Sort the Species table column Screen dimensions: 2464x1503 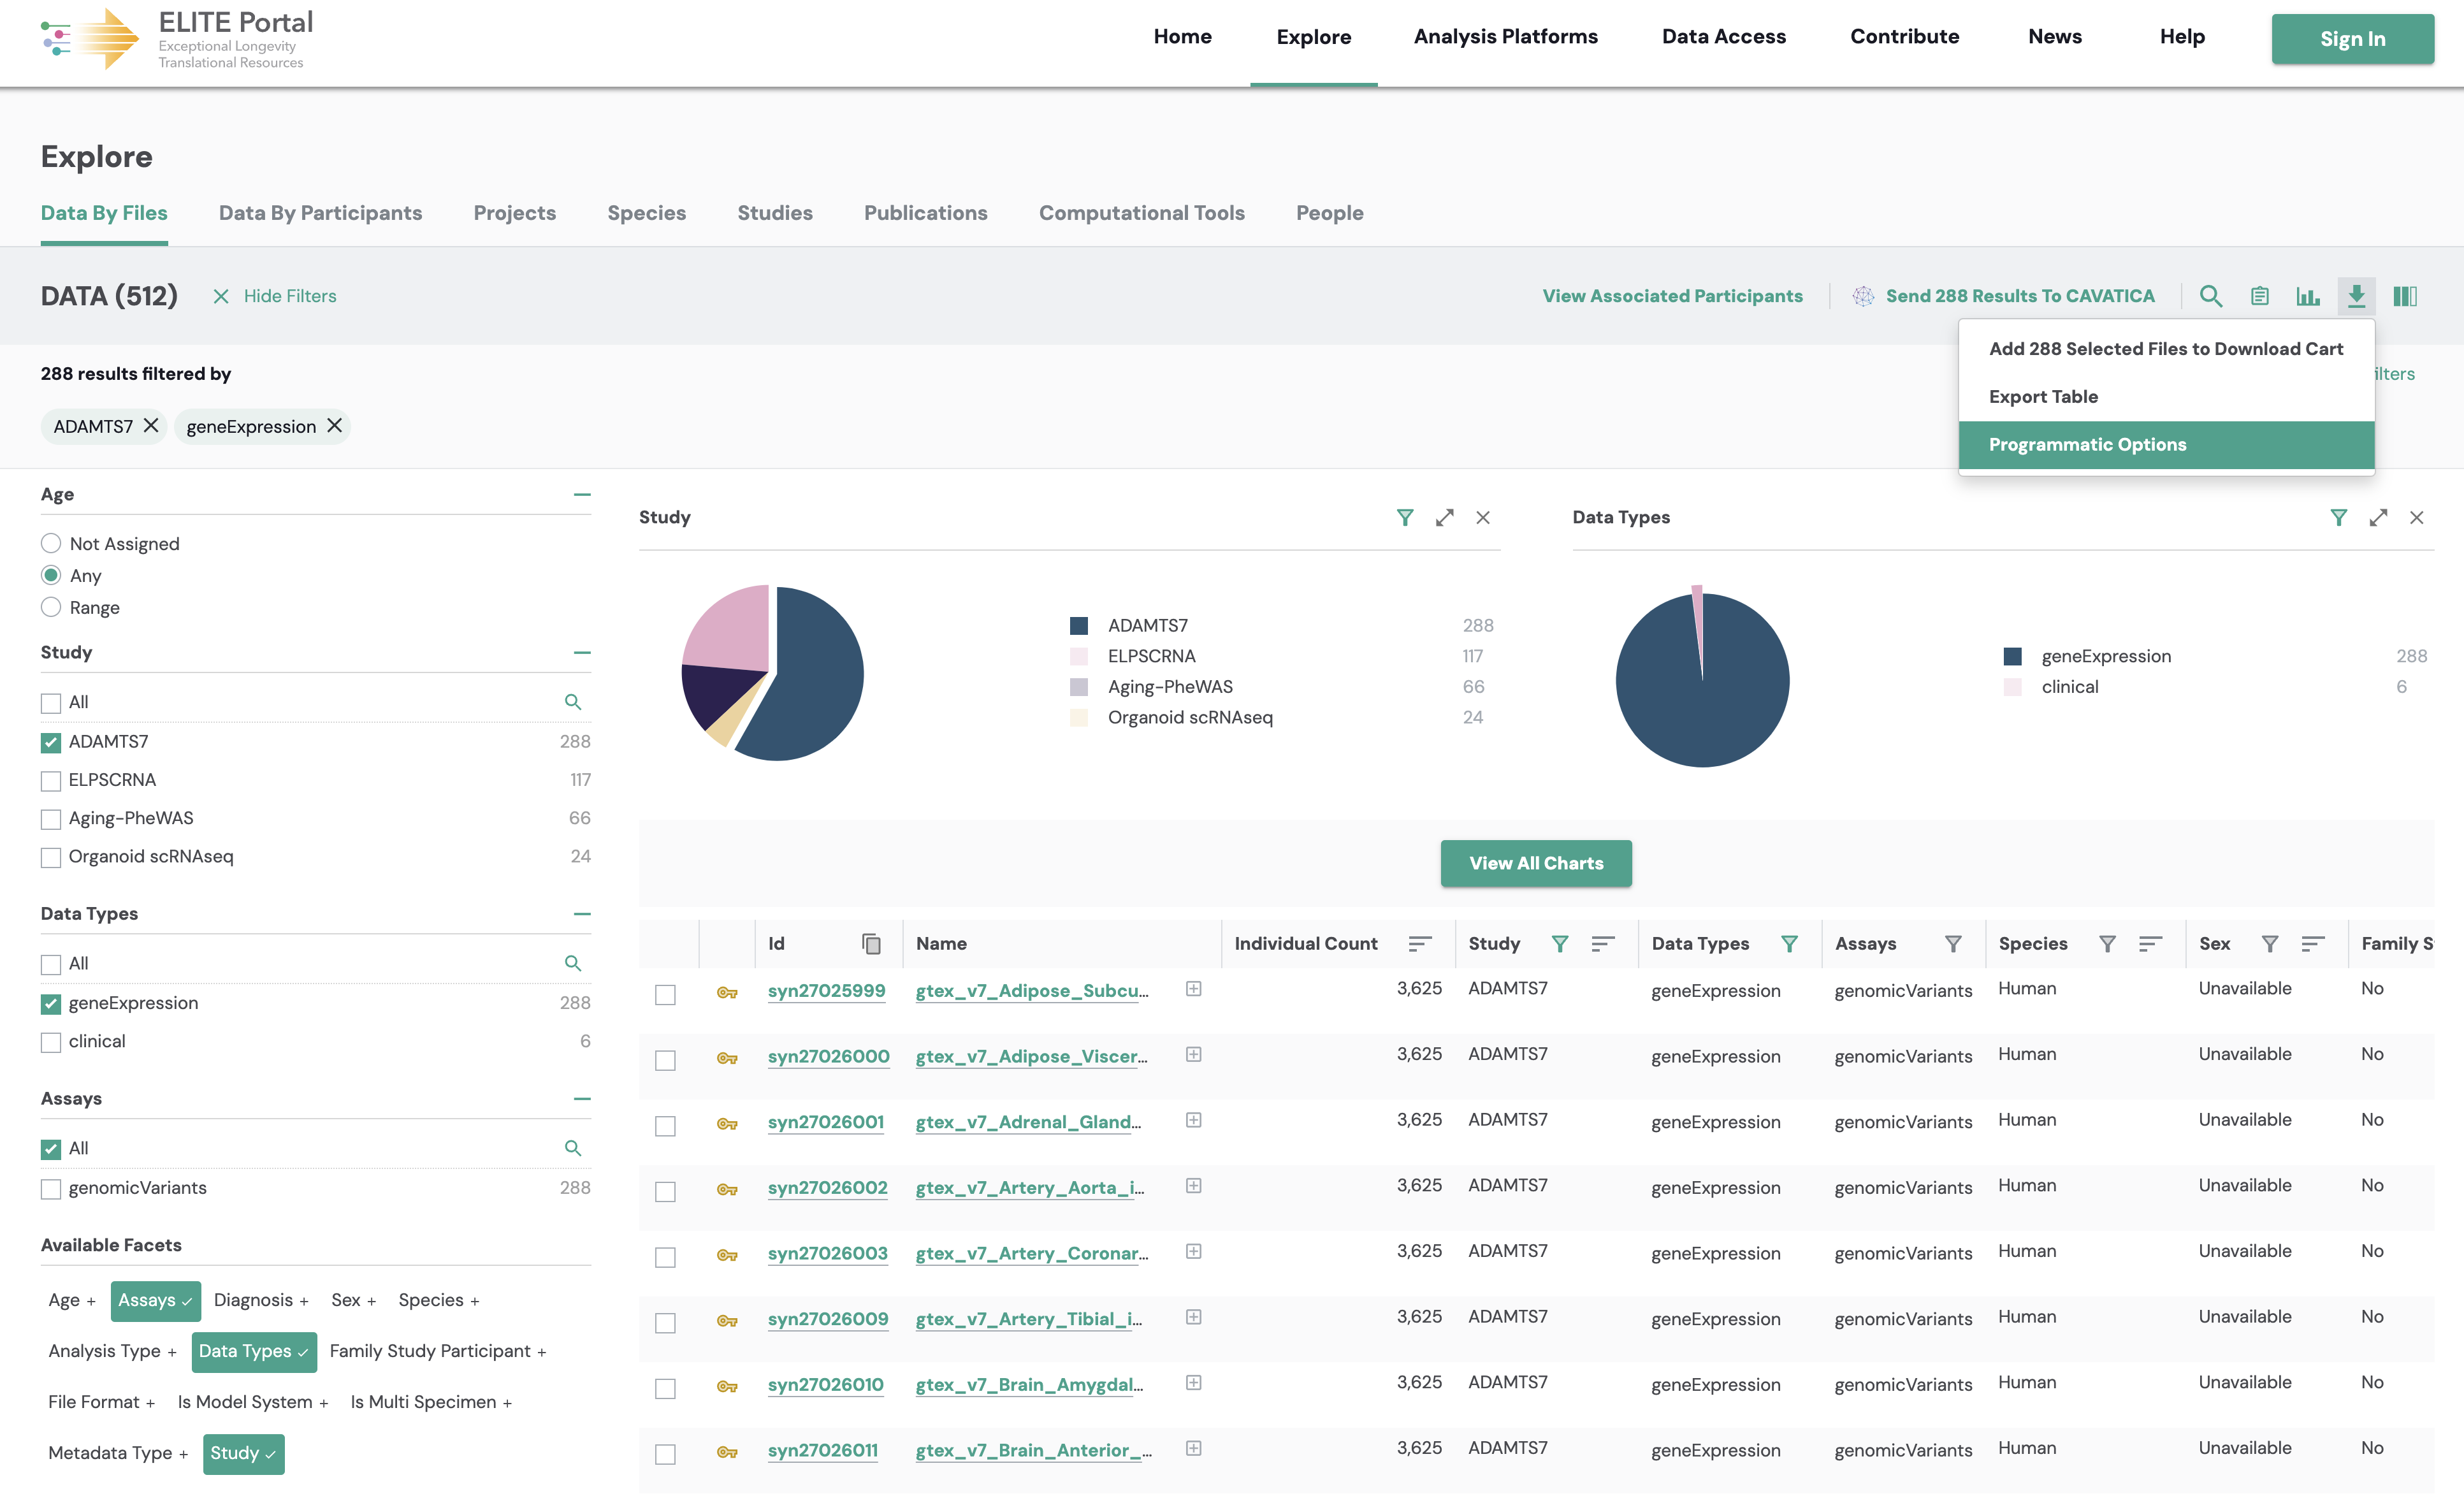pos(2150,943)
